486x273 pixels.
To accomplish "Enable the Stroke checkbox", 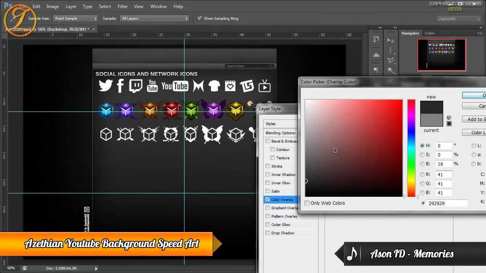I will pos(268,166).
